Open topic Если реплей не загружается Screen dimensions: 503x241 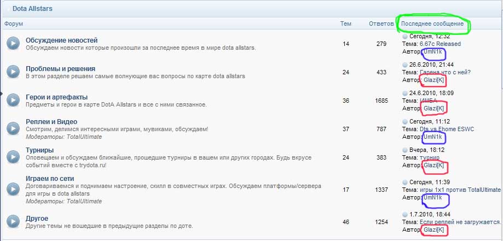tap(460, 222)
